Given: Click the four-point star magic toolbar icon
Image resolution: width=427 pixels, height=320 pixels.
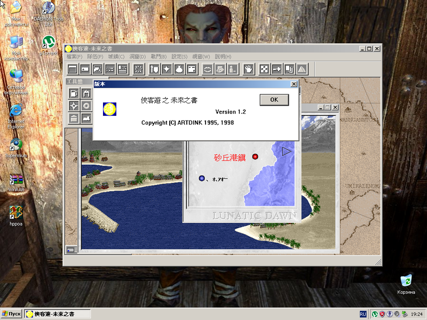Looking at the screenshot, I should click(x=167, y=69).
